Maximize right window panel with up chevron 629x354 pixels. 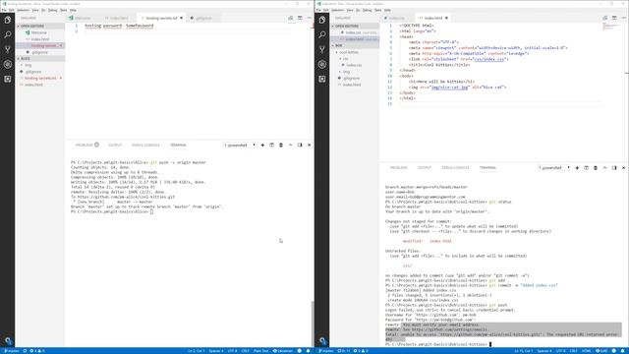coord(605,168)
